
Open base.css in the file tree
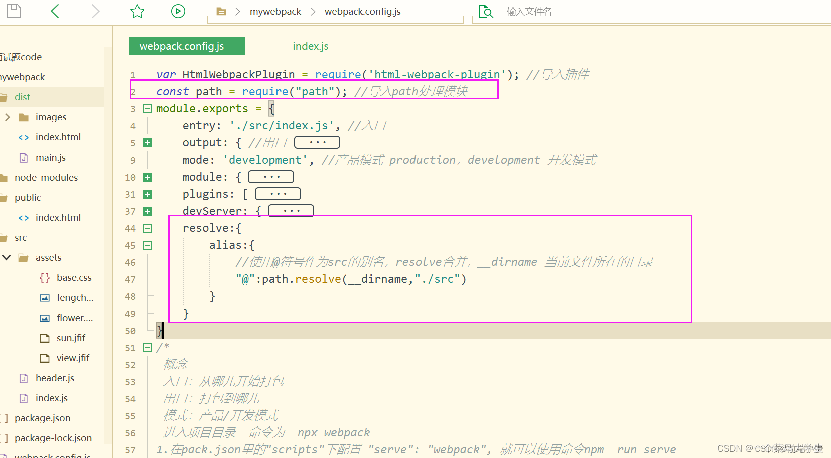pos(74,277)
